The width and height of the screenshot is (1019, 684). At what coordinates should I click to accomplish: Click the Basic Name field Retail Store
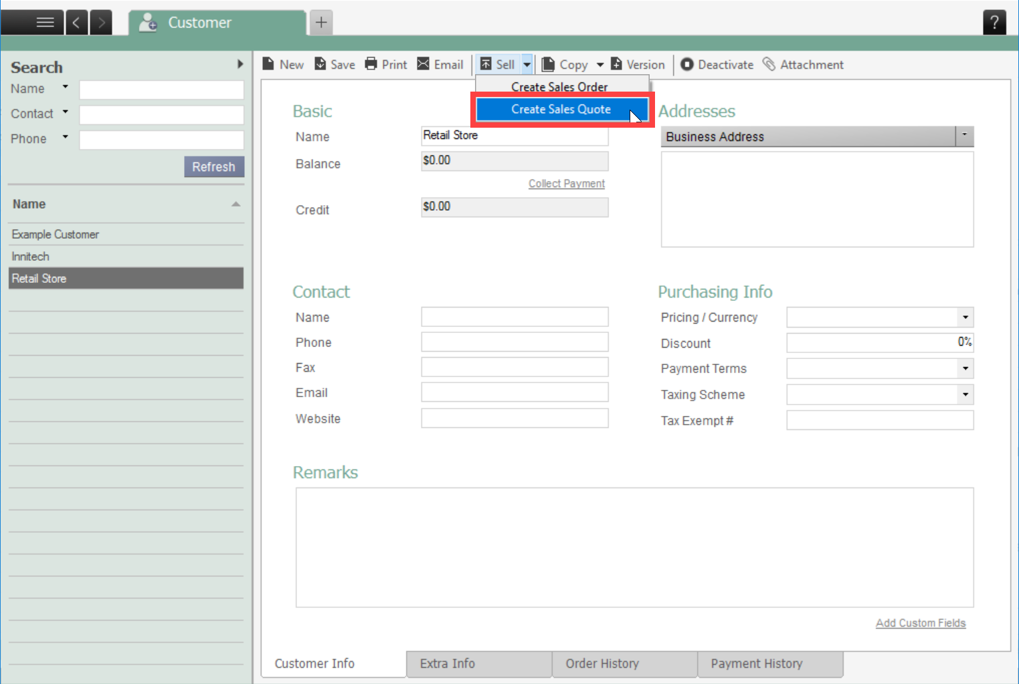point(515,136)
